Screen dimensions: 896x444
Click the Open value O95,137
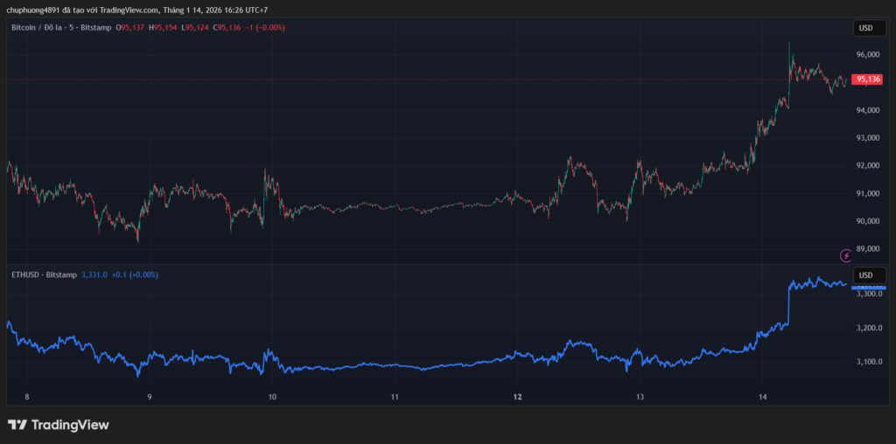tap(131, 28)
